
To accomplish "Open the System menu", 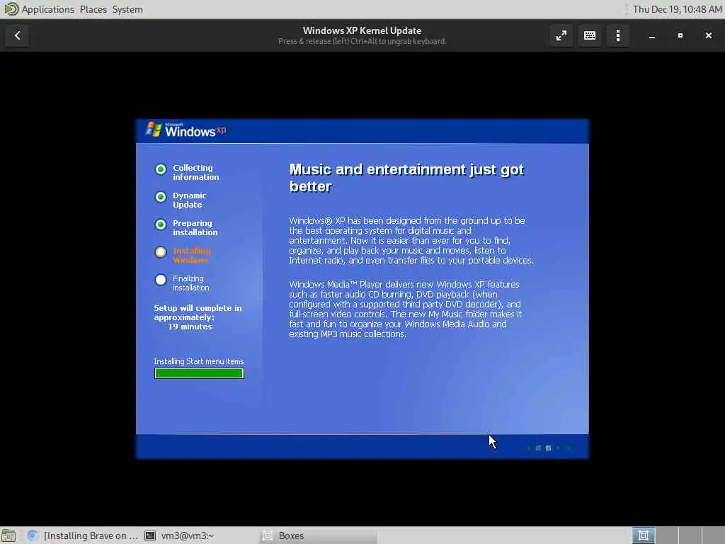I will pyautogui.click(x=127, y=9).
